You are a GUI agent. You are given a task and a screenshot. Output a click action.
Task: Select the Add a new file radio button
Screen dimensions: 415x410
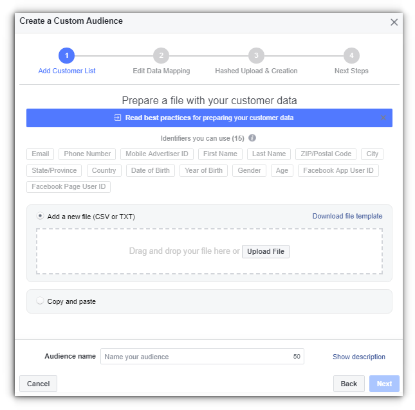[x=40, y=216]
